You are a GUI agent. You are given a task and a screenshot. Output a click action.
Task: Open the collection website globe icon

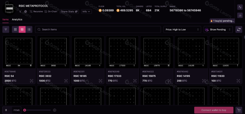(x=26, y=12)
